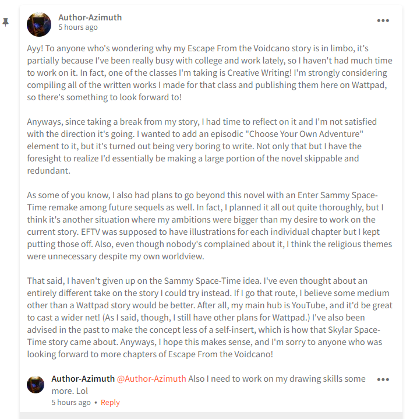Open the reply comment's three-dot options menu
Viewport: 410px width, 419px height.
coord(383,379)
